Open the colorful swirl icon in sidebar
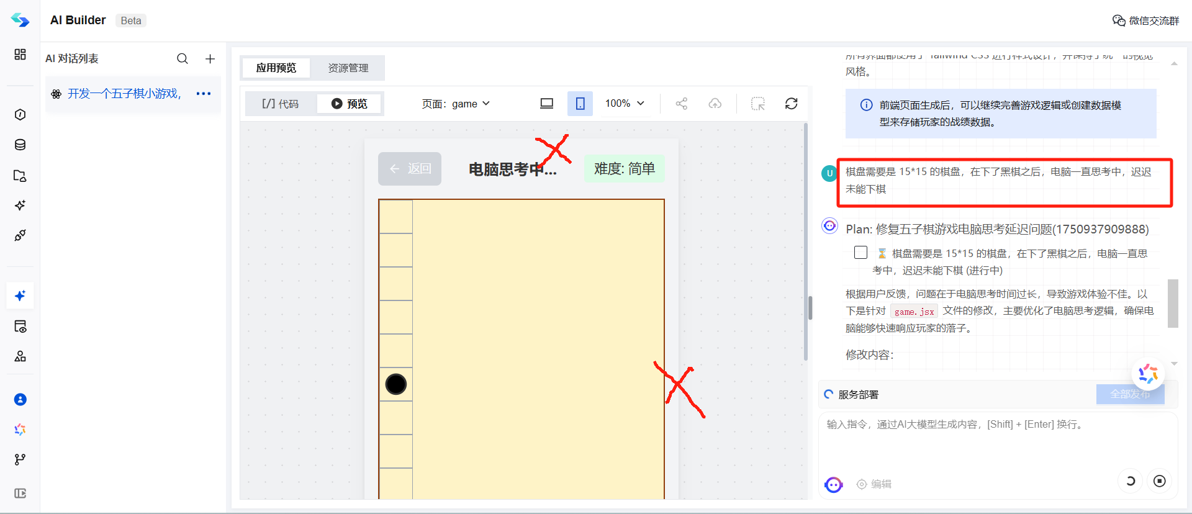 [20, 430]
